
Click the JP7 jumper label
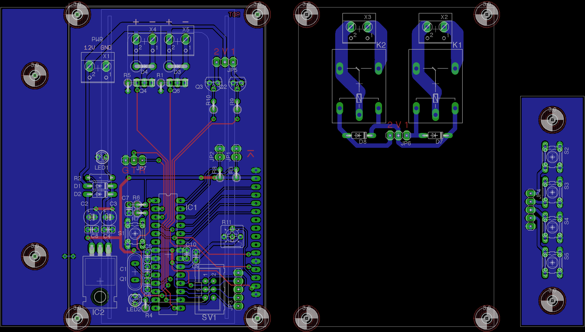141,168
